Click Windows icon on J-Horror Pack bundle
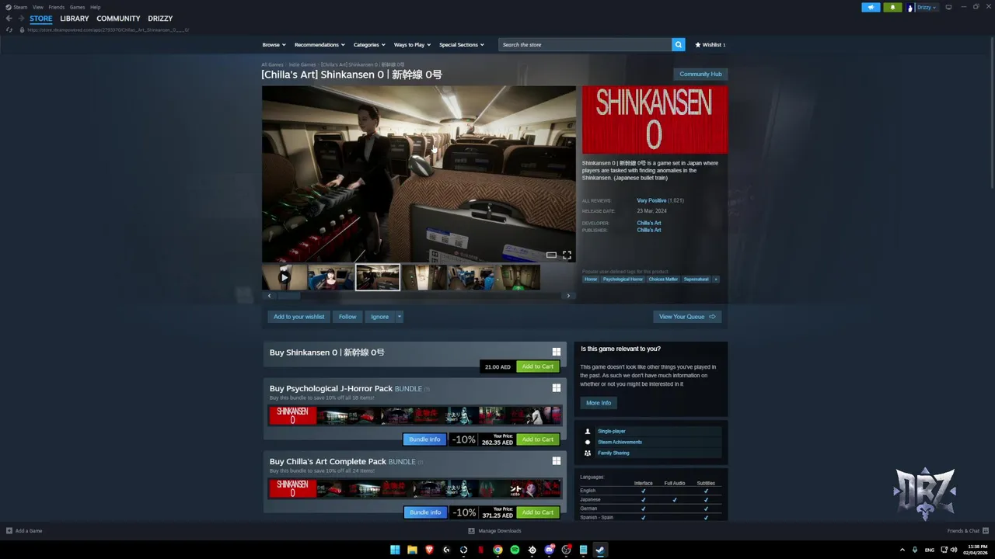The image size is (995, 559). click(x=557, y=388)
